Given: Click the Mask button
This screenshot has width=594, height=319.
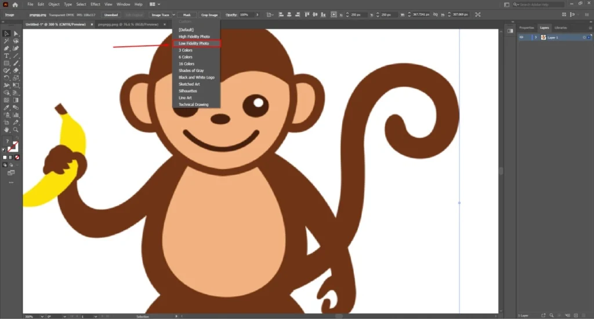Looking at the screenshot, I should (187, 14).
